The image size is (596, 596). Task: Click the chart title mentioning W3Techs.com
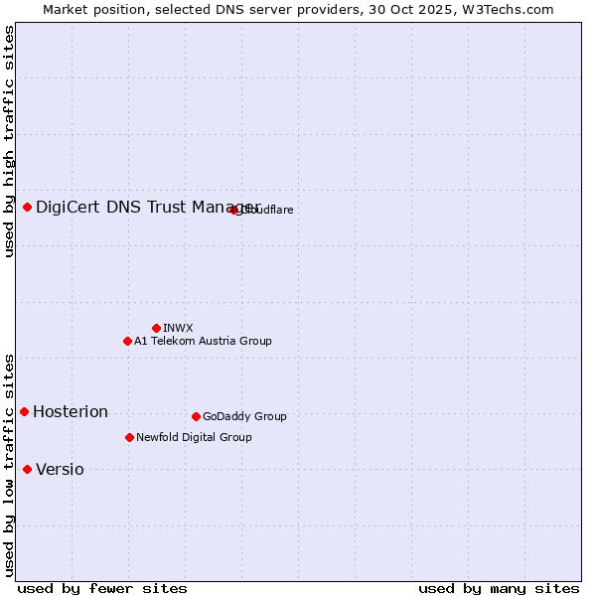298,9
